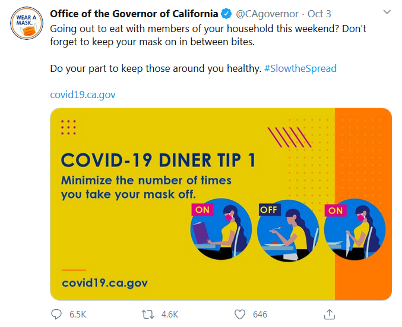The width and height of the screenshot is (402, 327).
Task: Click the OFF eating illustration circle
Action: point(288,230)
